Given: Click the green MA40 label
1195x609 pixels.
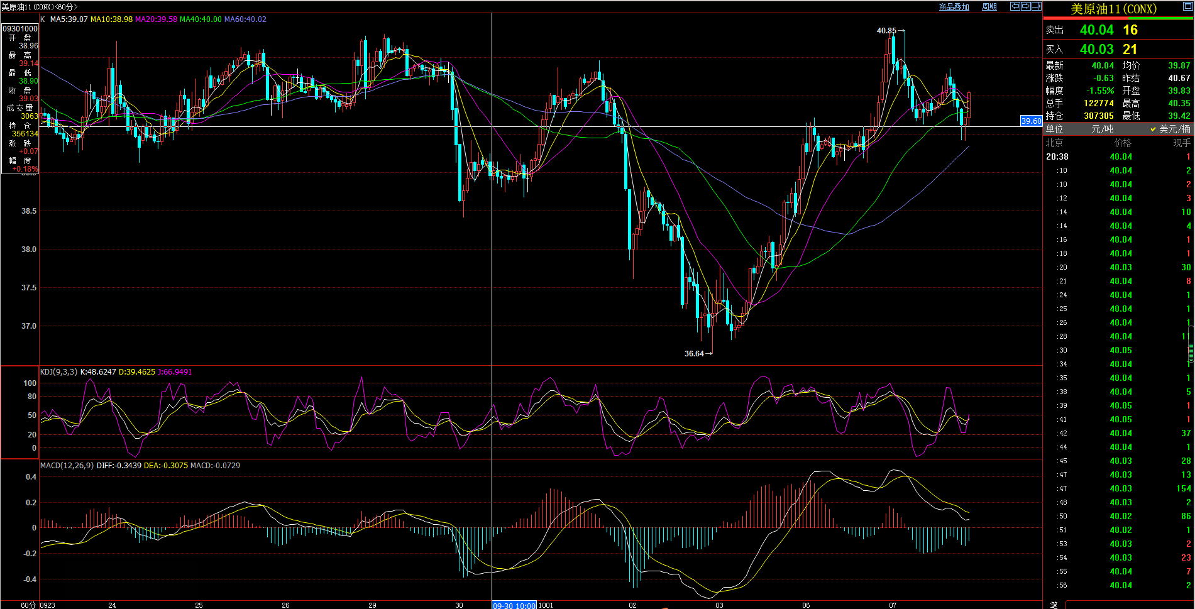Looking at the screenshot, I should click(201, 19).
